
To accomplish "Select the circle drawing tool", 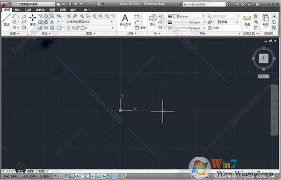I will 14,22.
